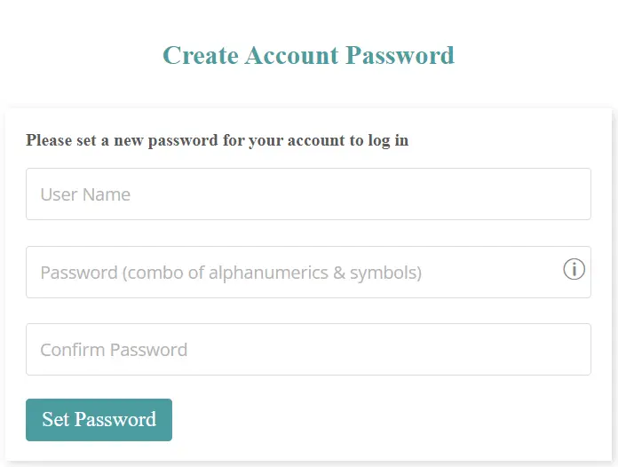The image size is (618, 467).
Task: Click the 'Password (combo of alphanumerics & symbols)' placeholder
Action: [x=231, y=273]
